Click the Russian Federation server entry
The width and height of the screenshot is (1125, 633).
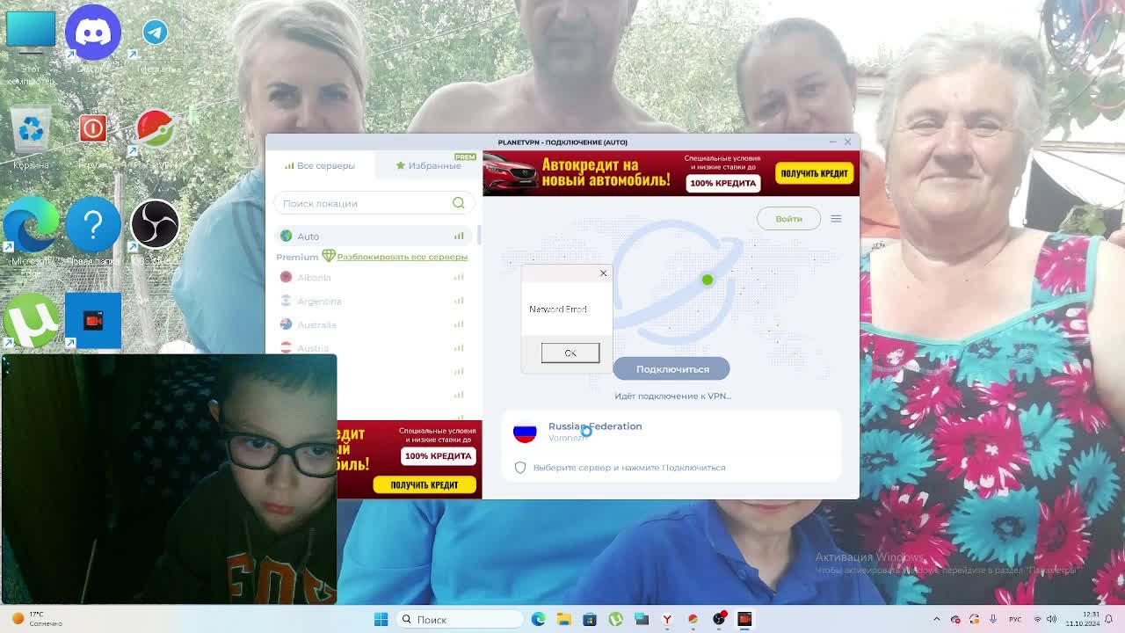coord(672,431)
